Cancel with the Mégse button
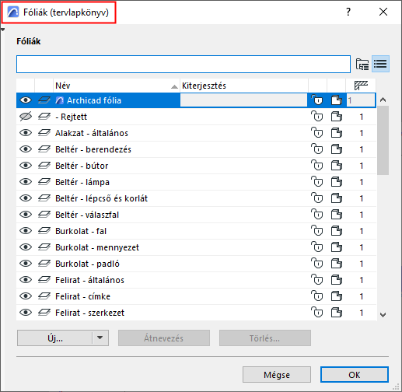 [x=277, y=374]
